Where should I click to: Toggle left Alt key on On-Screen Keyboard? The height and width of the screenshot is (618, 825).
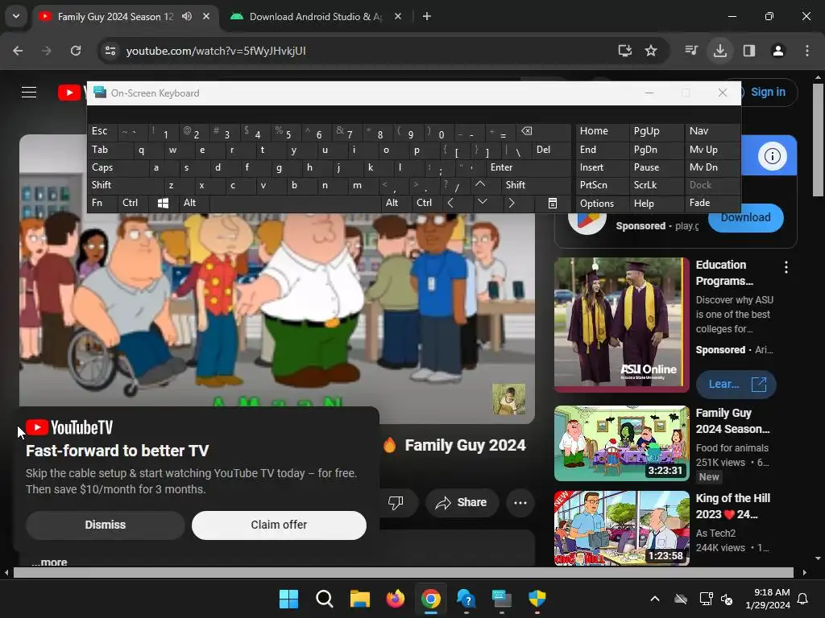pos(193,203)
